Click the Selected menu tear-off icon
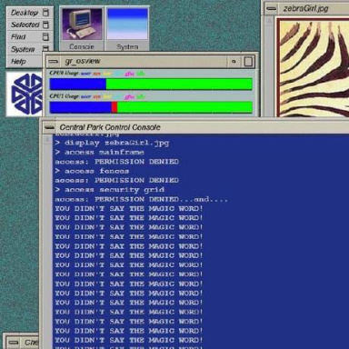349x349 pixels. pyautogui.click(x=45, y=25)
